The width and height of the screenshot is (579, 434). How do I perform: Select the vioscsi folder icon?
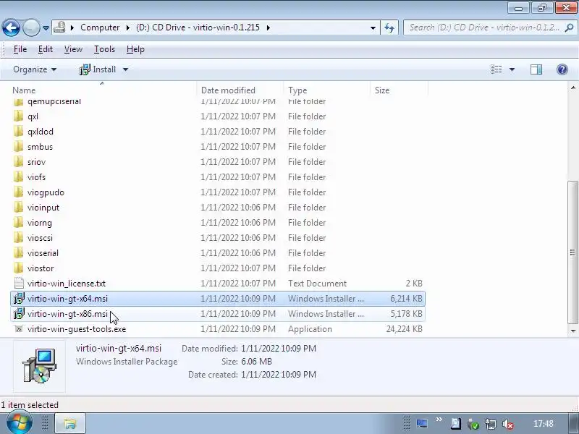click(18, 237)
